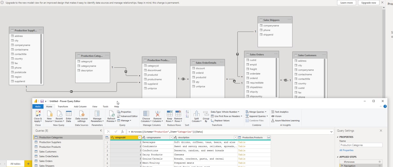
Task: Click the Learn more button
Action: coord(347,3)
